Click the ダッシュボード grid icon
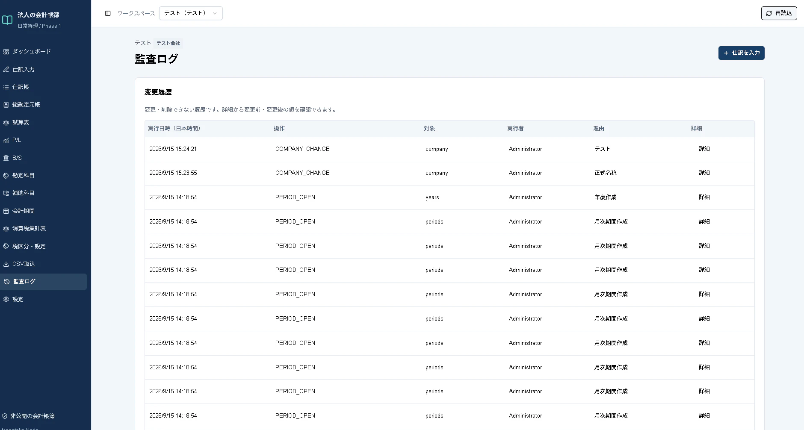804x430 pixels. (x=6, y=52)
